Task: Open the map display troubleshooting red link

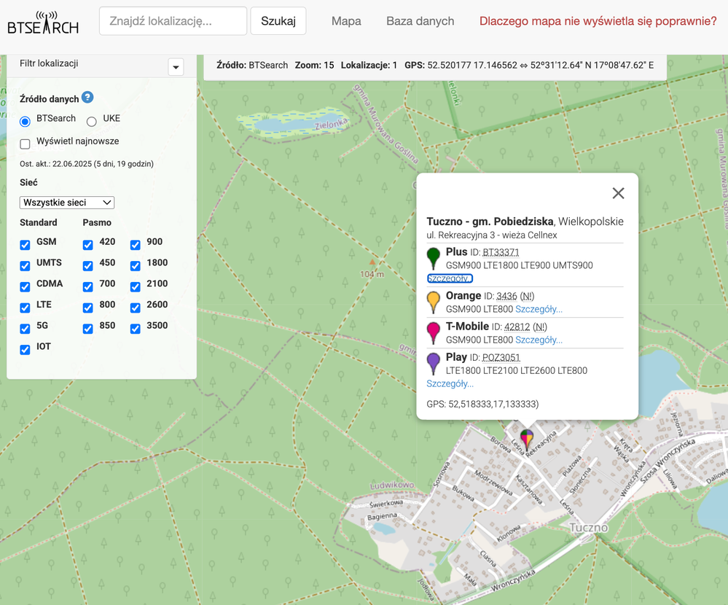Action: coord(598,21)
